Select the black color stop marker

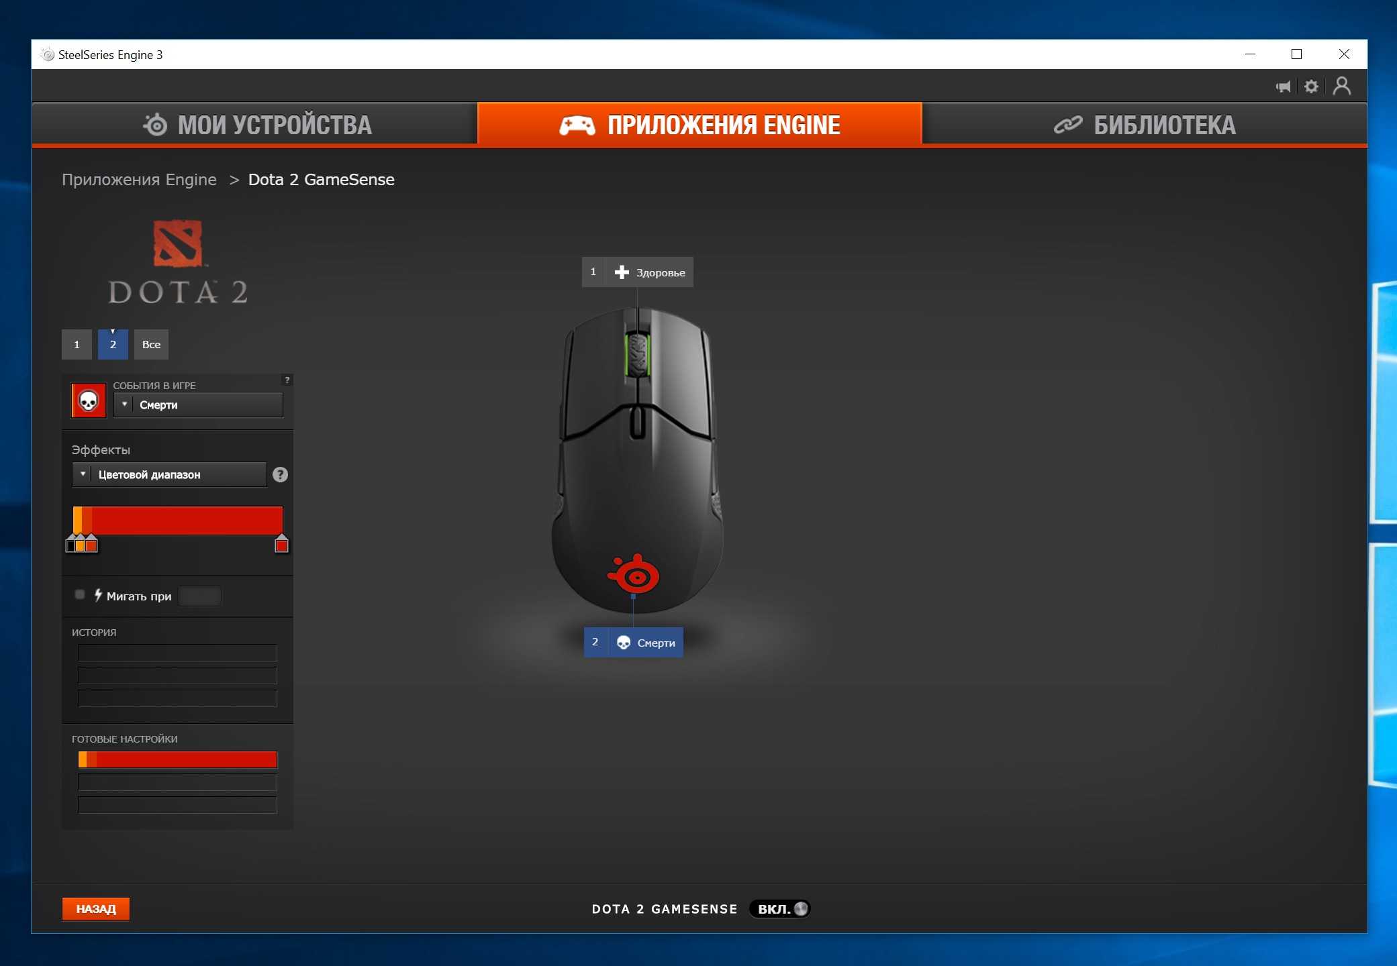(x=70, y=544)
